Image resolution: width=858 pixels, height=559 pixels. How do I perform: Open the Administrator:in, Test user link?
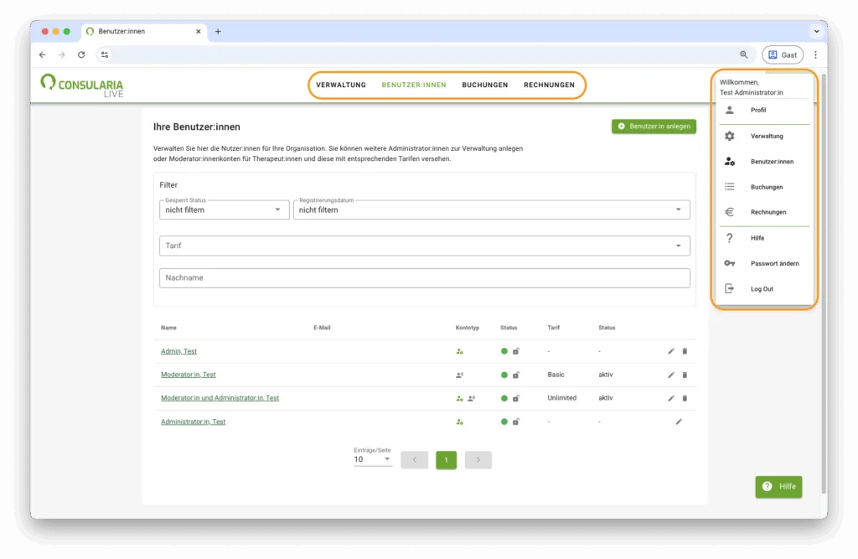click(193, 422)
